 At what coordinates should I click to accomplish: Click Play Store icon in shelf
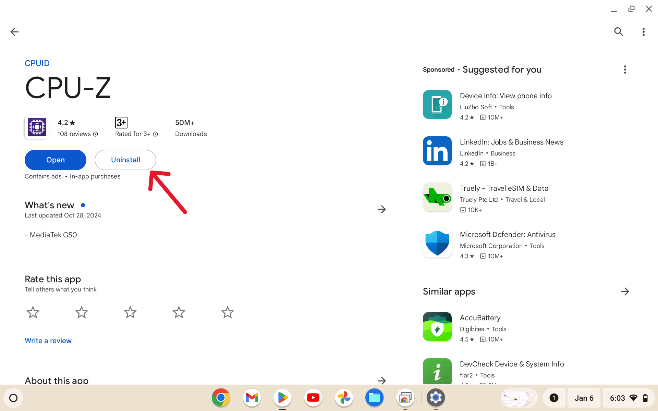[x=282, y=398]
